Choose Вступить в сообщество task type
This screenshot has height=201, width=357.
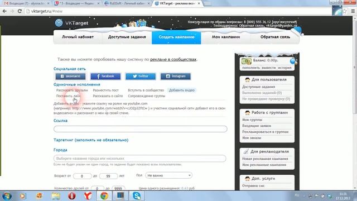[x=146, y=90]
